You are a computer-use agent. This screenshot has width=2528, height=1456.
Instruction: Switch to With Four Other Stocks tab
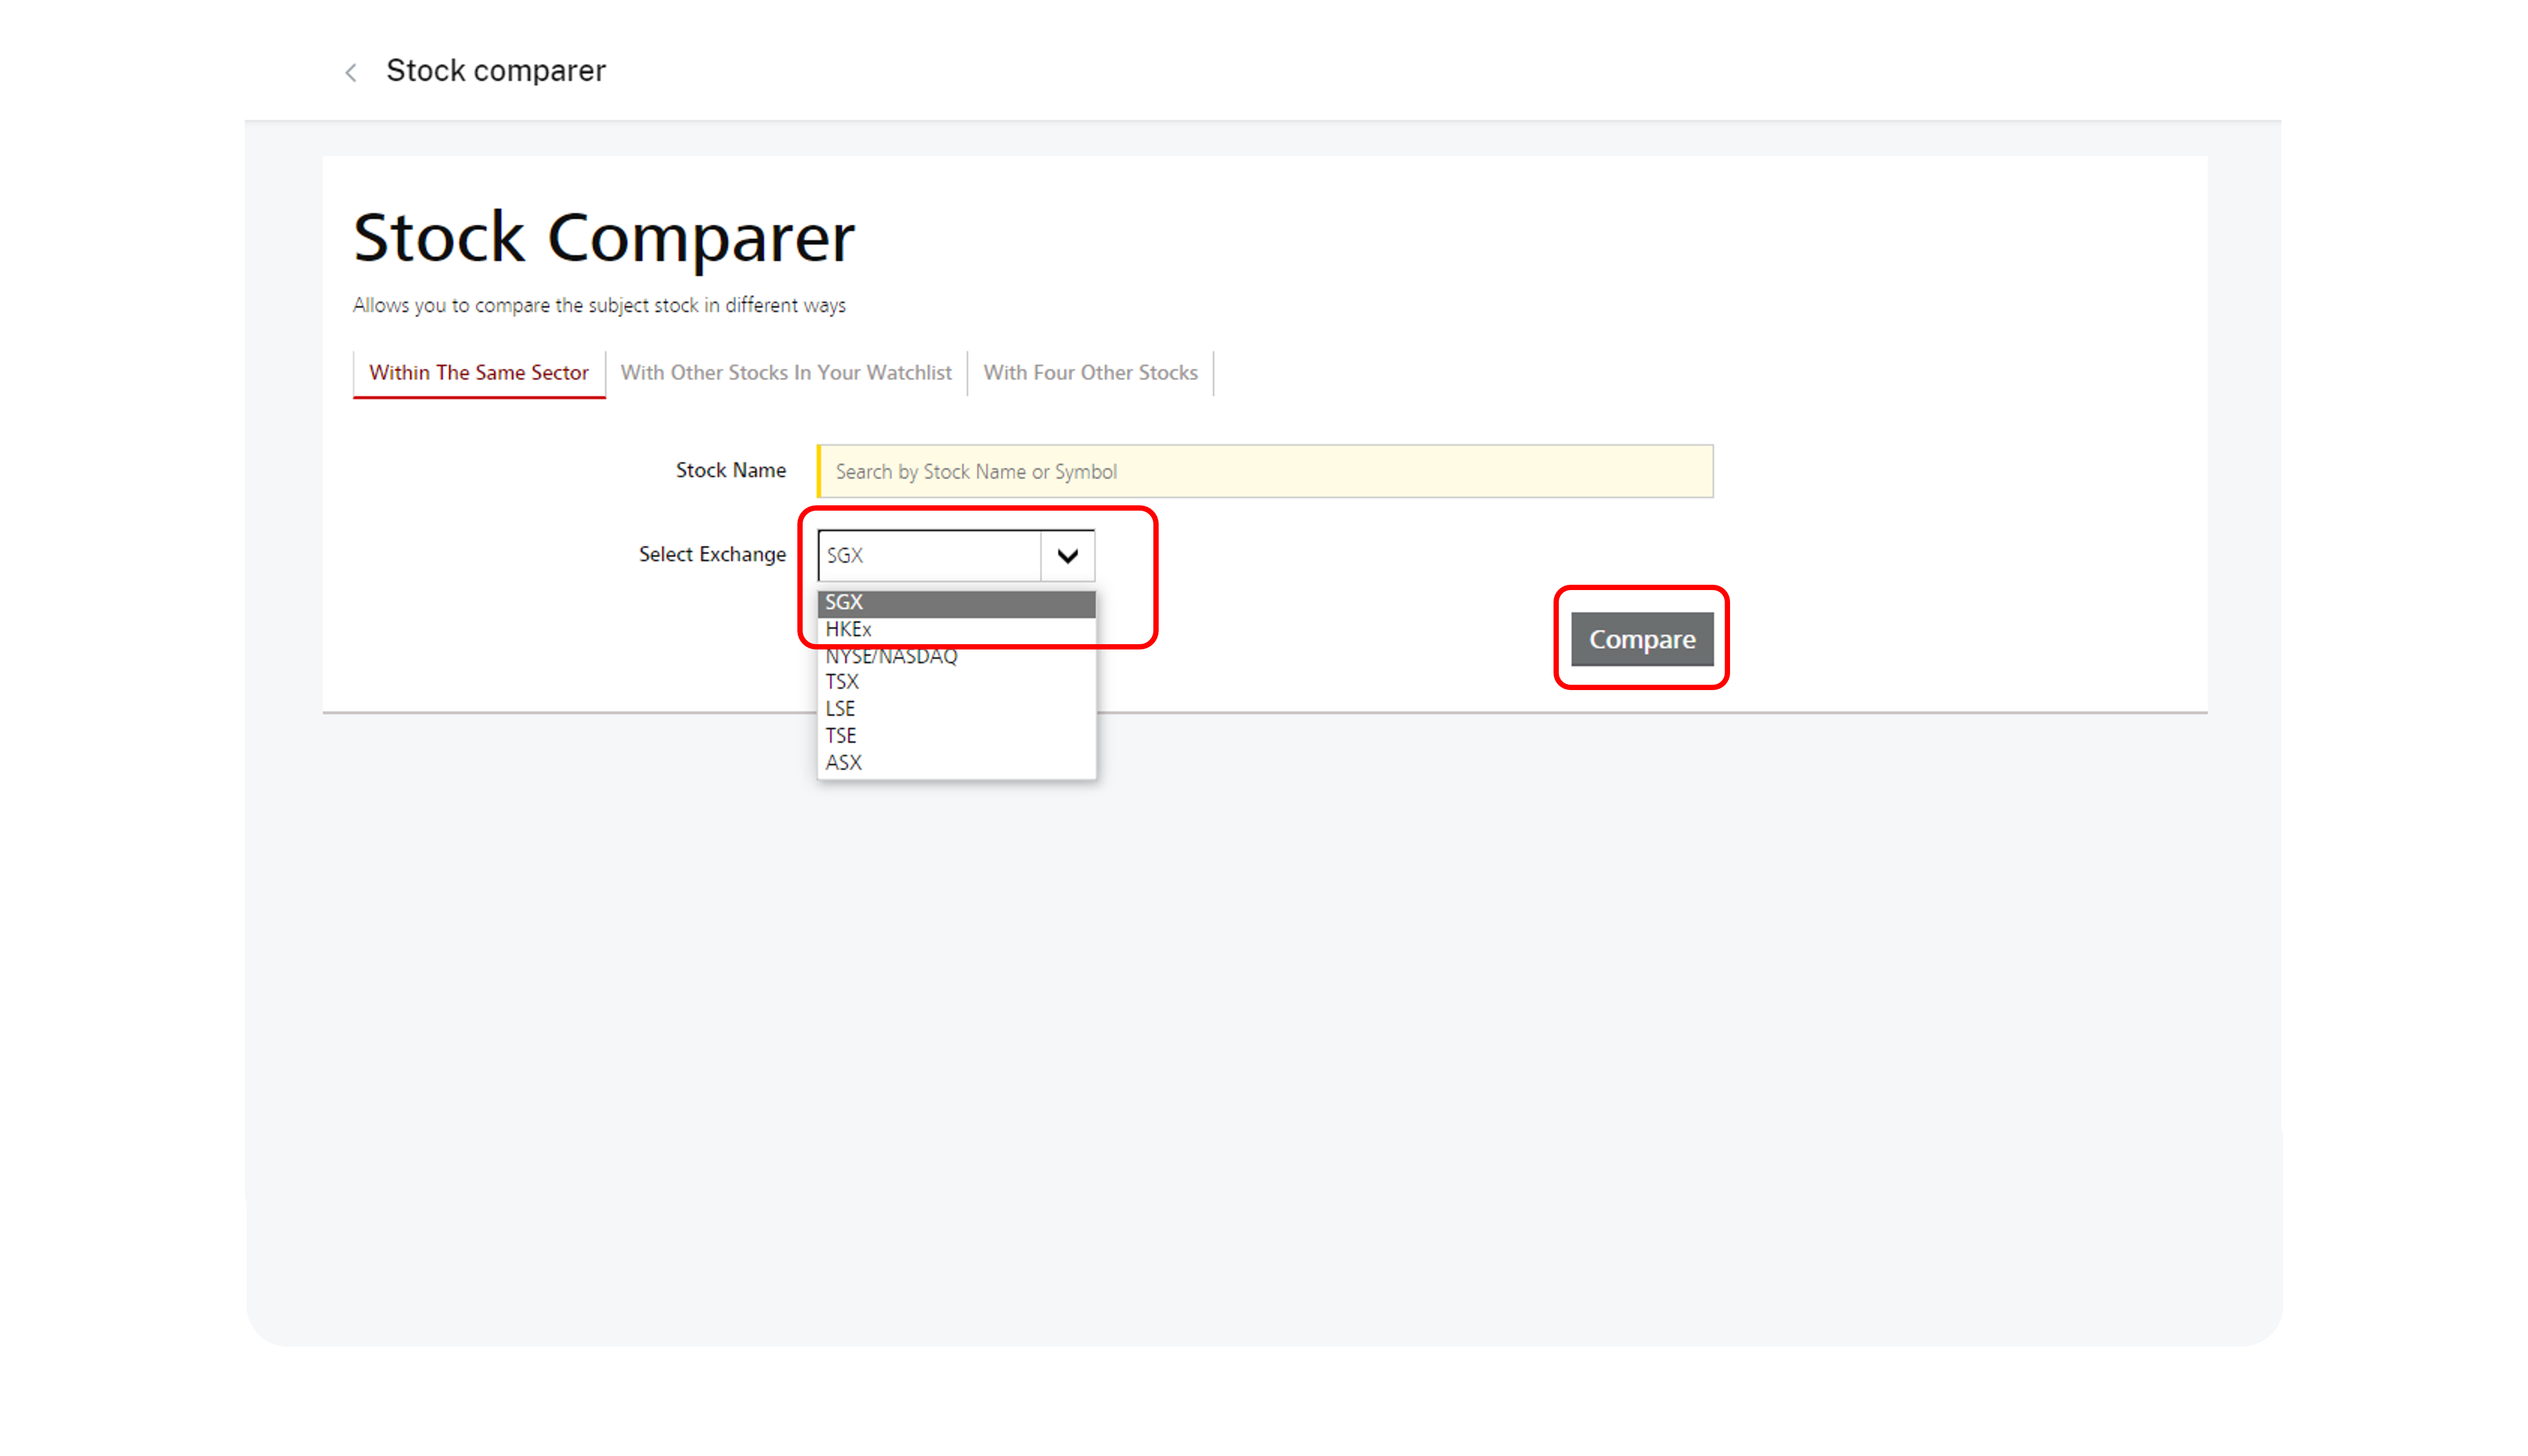pyautogui.click(x=1091, y=373)
